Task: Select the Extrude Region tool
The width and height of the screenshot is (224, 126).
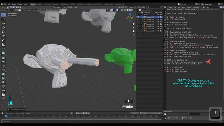Action: click(x=3, y=54)
